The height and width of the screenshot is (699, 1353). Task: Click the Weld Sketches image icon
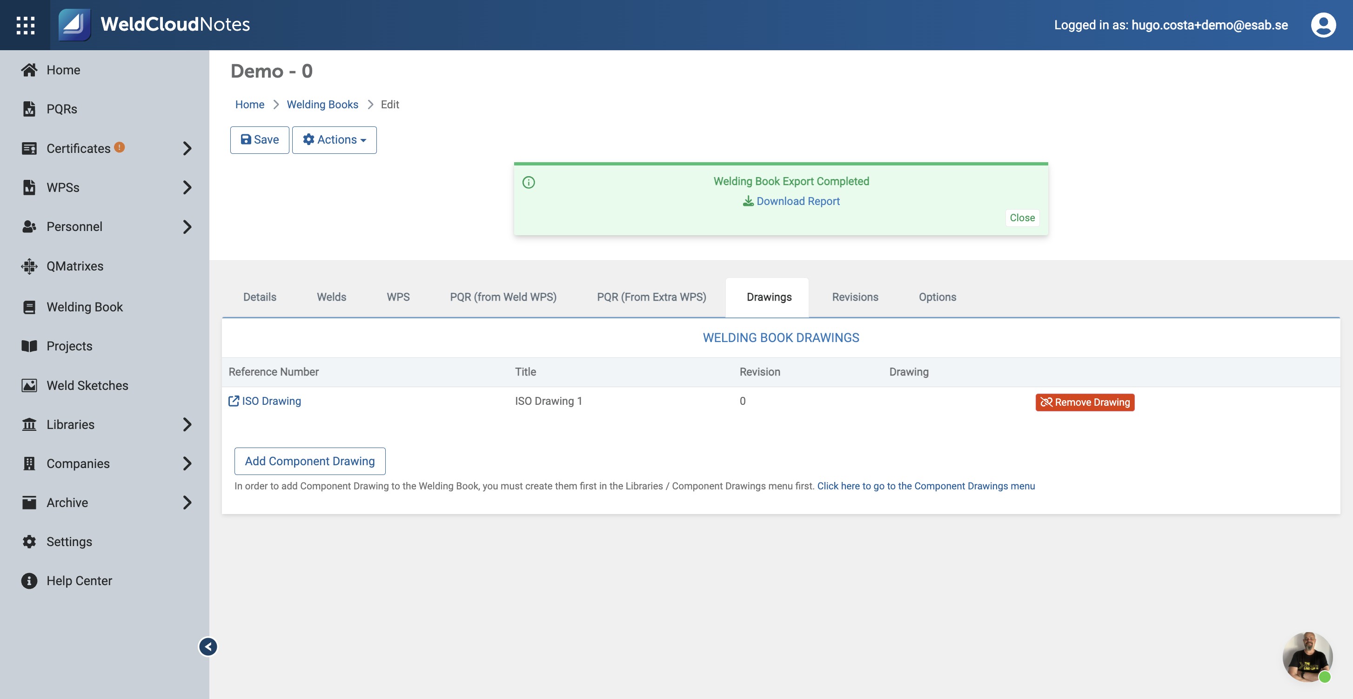(29, 385)
